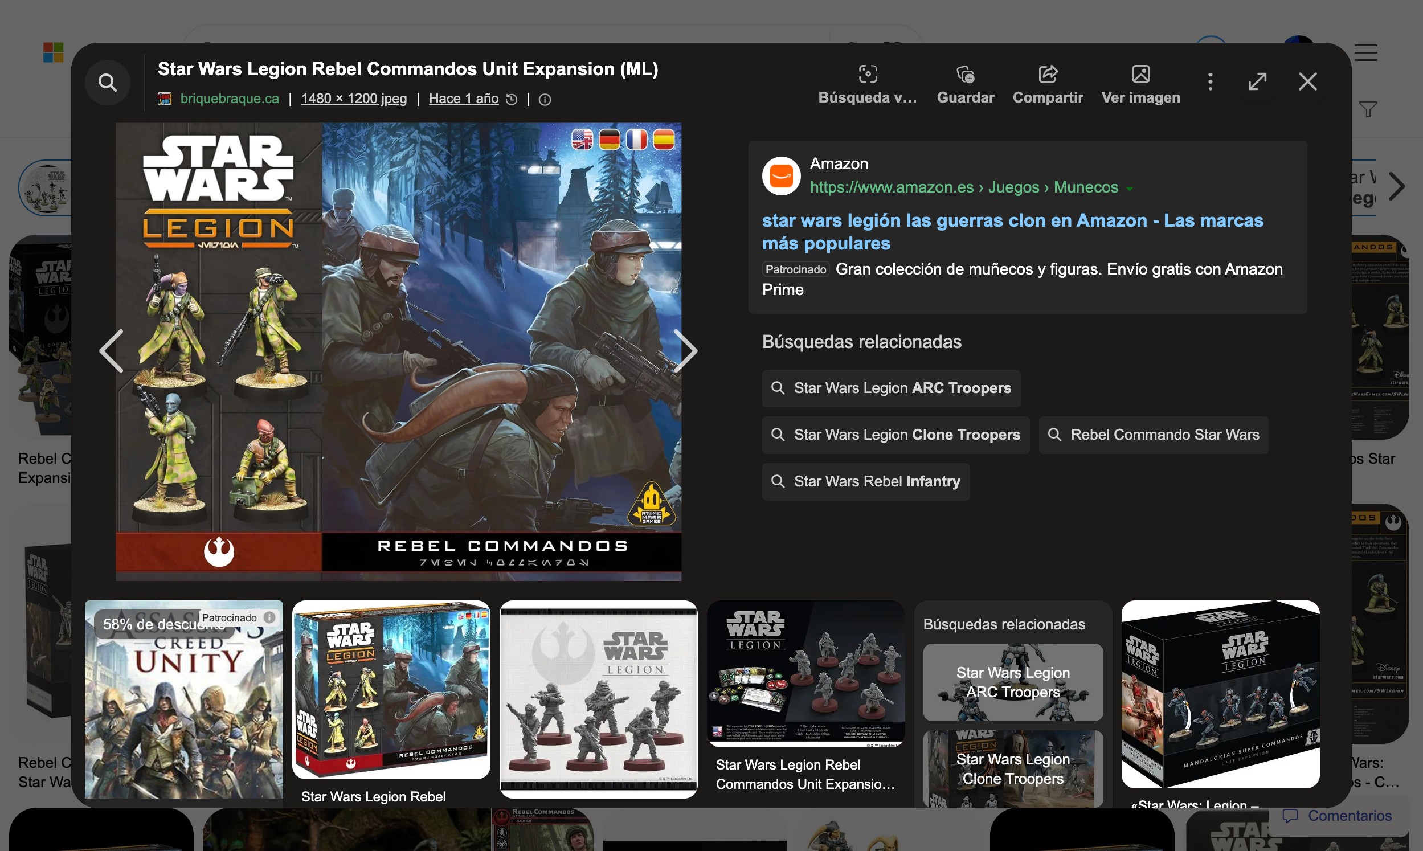Open the miniatures with cards thumbnail
The height and width of the screenshot is (851, 1423).
(805, 674)
